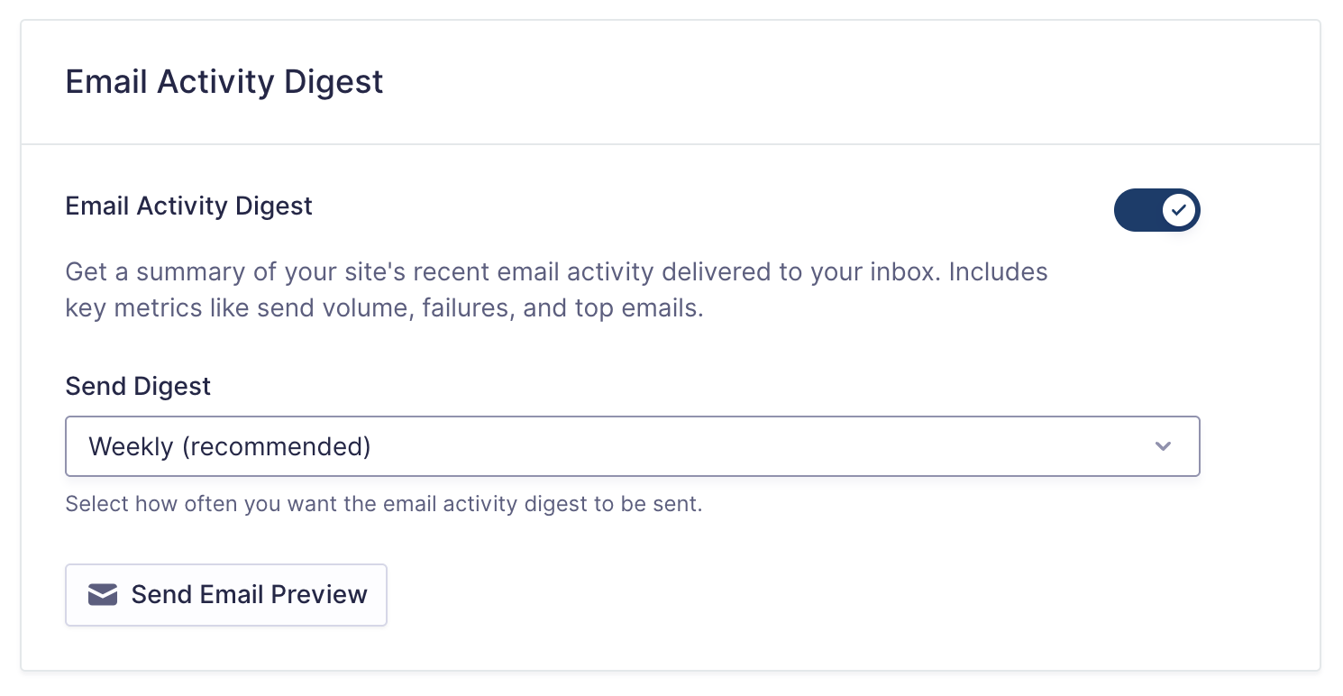
Task: Click the "Email Activity Digest" panel heading
Action: click(x=224, y=82)
